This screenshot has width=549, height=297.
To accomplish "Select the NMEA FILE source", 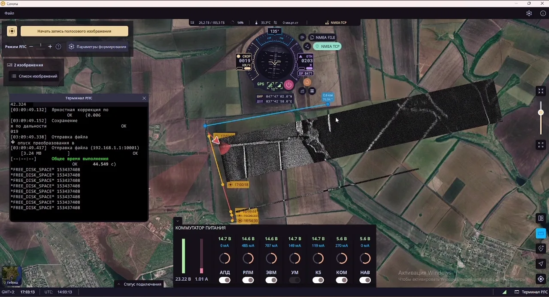I will click(x=322, y=37).
